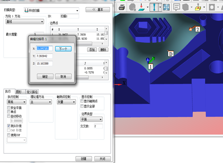Switch to the 定义路径 tab
Image resolution: width=223 pixels, height=163 pixels.
click(x=32, y=92)
